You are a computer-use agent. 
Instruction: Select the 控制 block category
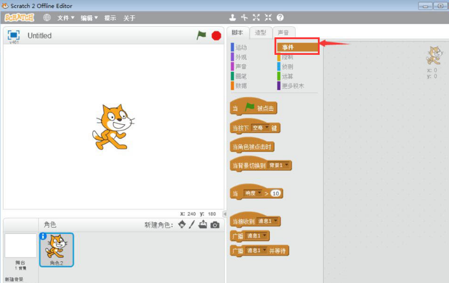click(285, 57)
